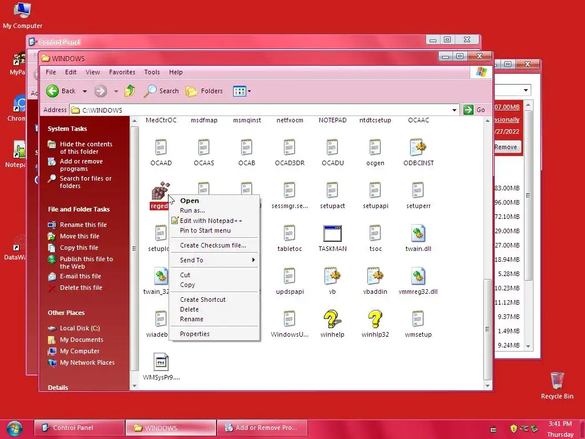This screenshot has height=439, width=585.
Task: Click Remove in Add or Remove Programs
Action: click(x=506, y=147)
